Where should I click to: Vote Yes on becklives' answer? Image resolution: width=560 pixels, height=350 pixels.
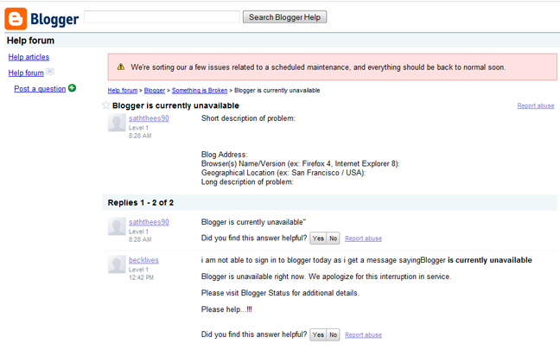pyautogui.click(x=318, y=334)
